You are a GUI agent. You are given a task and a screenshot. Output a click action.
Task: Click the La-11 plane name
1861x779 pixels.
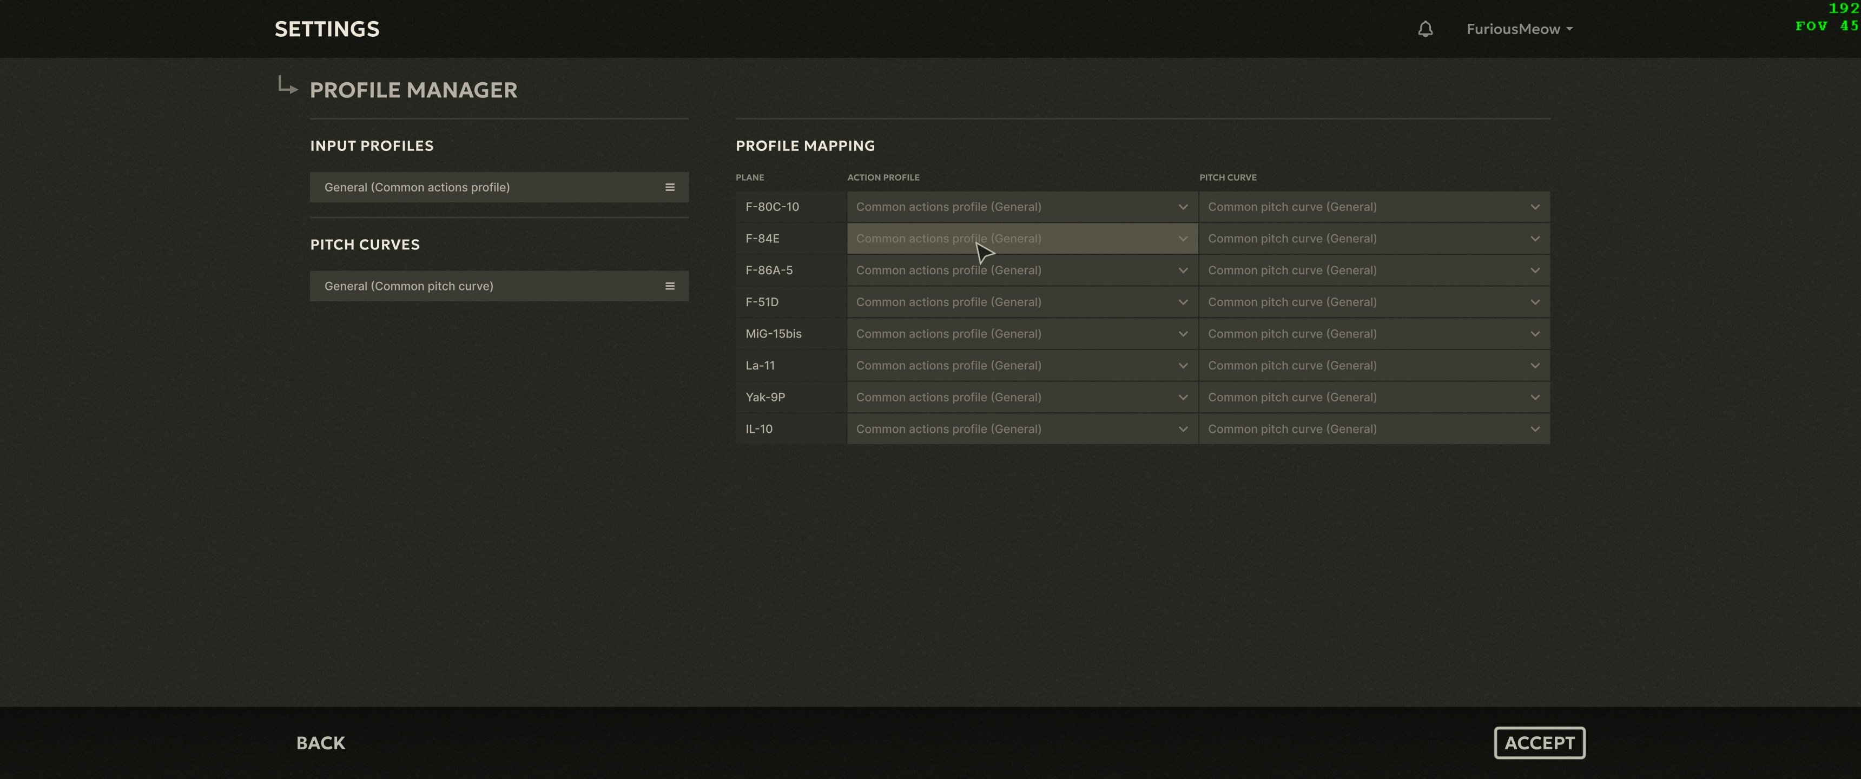click(x=760, y=366)
